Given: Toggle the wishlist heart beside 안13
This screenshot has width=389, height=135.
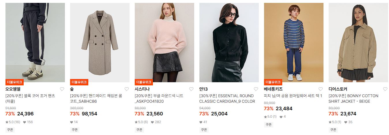Looking at the screenshot, I should 256,89.
